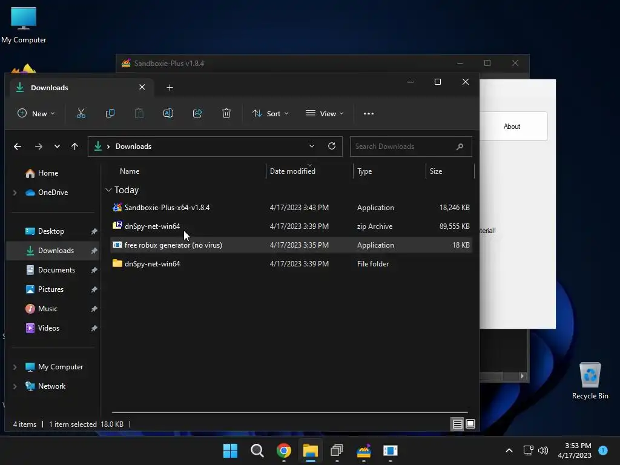
Task: Collapse the Today group
Action: coord(108,190)
